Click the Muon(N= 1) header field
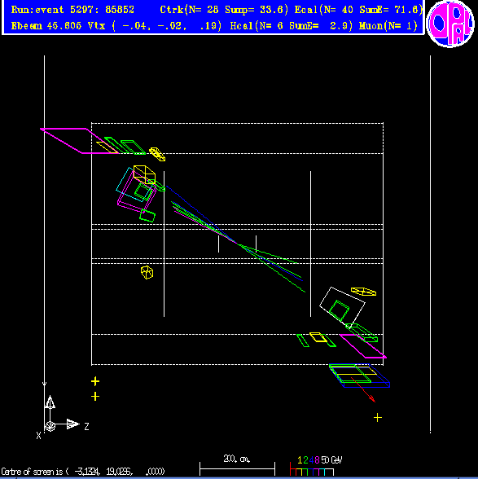478x479 pixels. coord(388,26)
